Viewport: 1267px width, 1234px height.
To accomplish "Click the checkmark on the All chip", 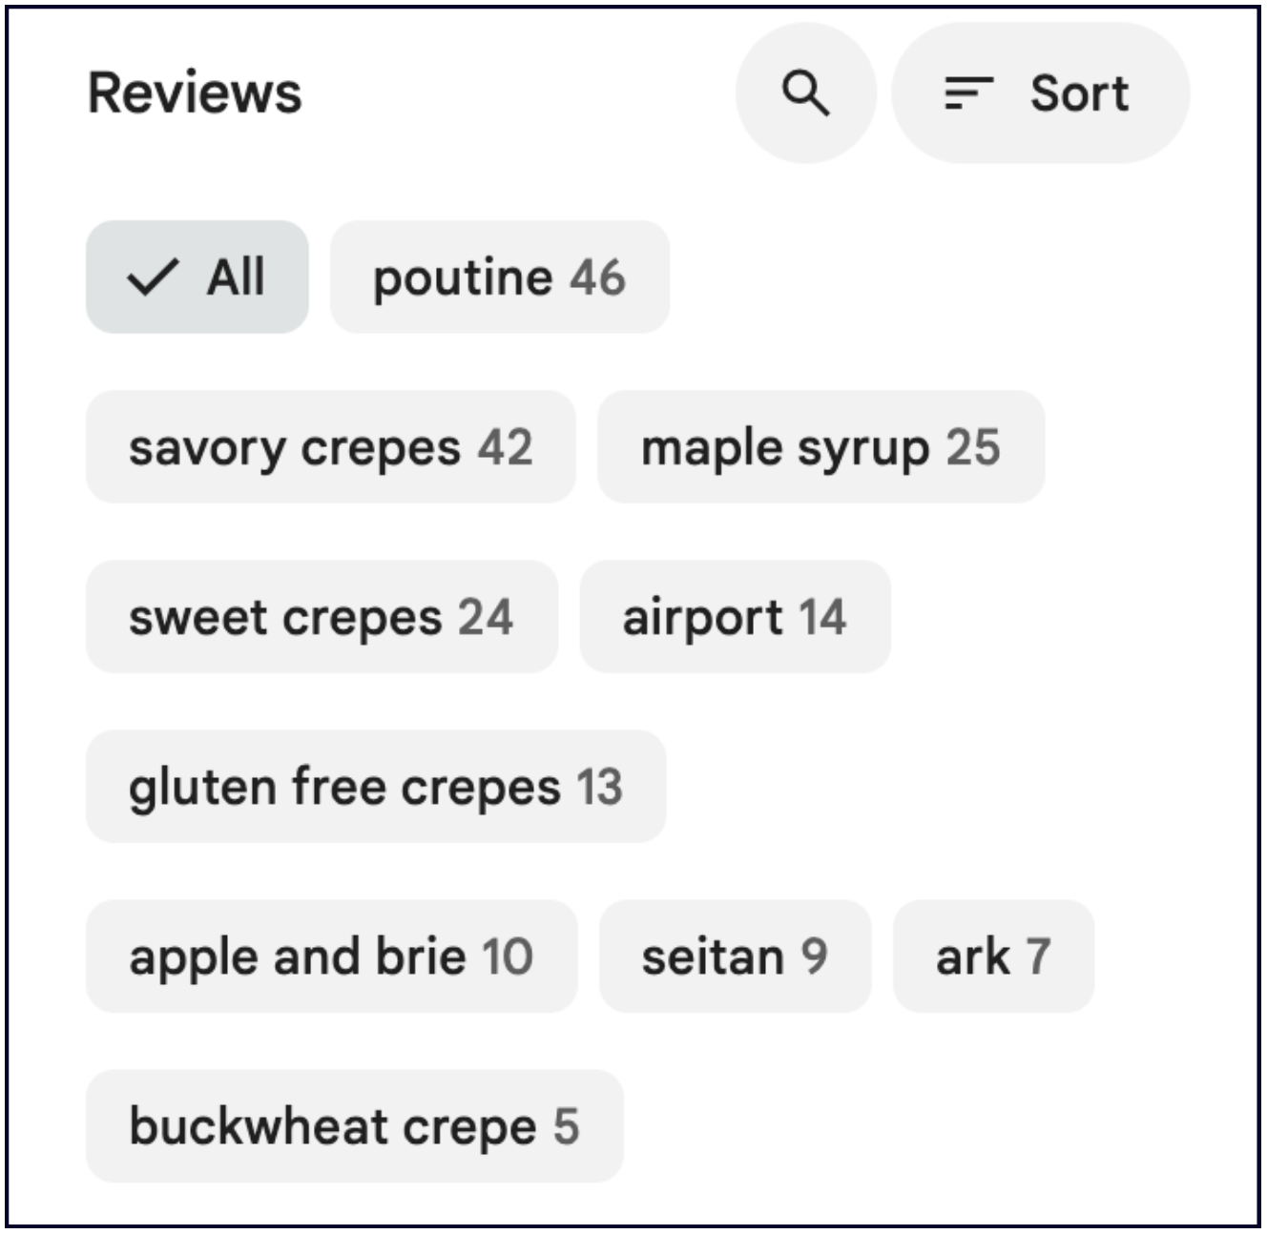I will pos(152,278).
